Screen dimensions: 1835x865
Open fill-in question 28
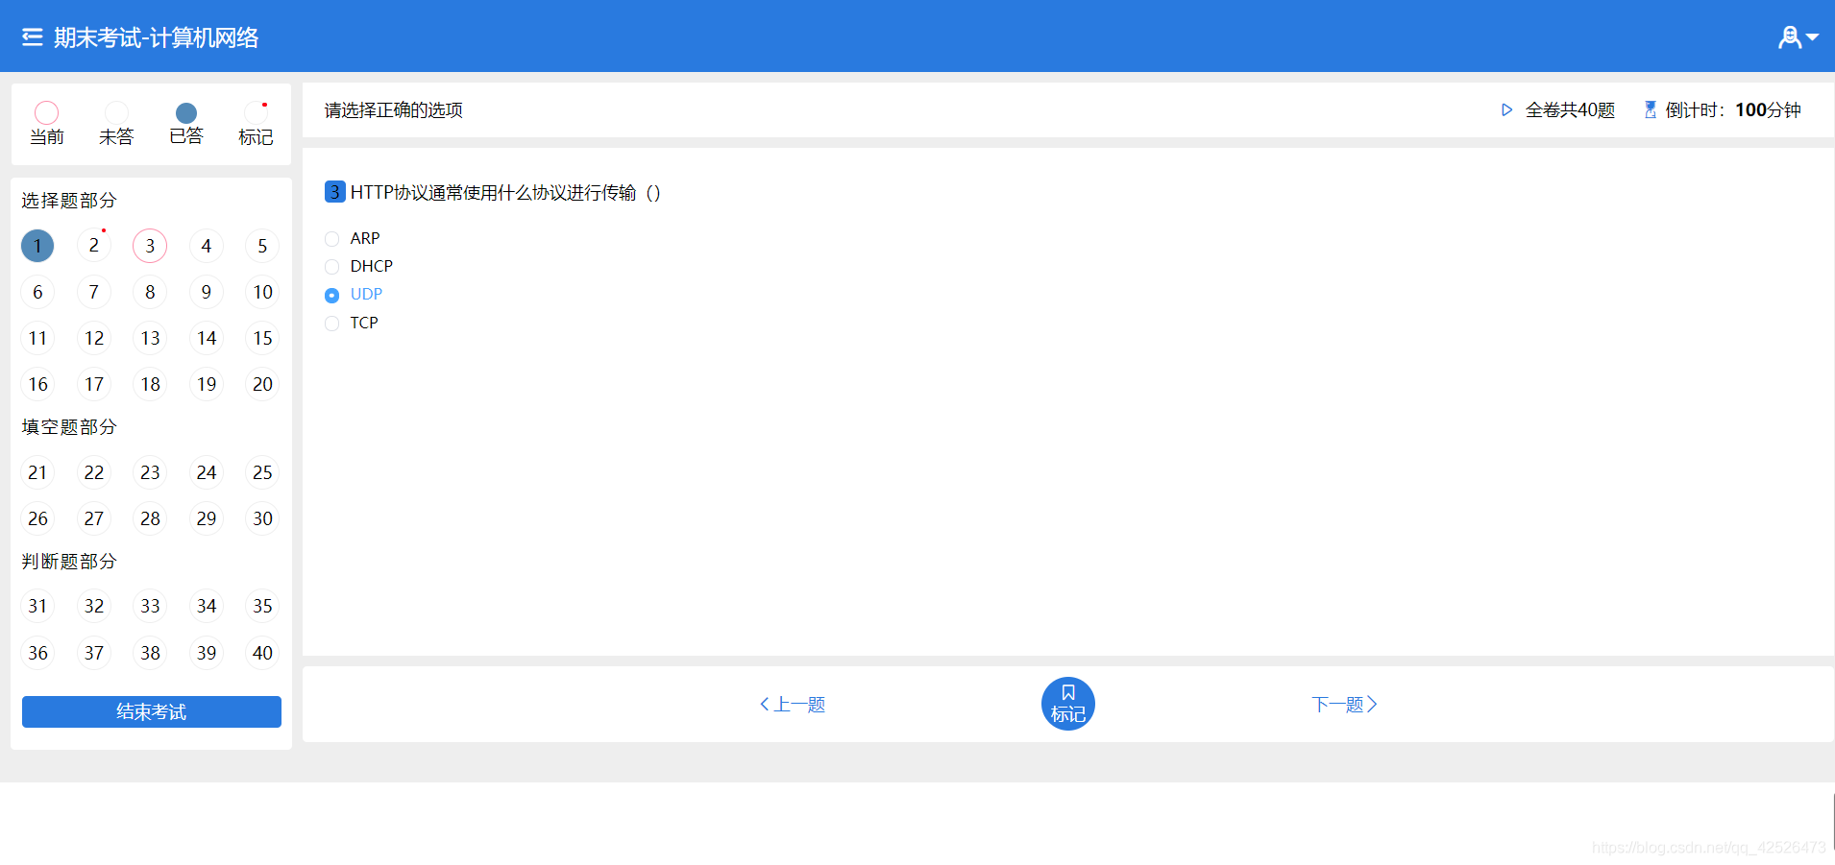coord(150,518)
